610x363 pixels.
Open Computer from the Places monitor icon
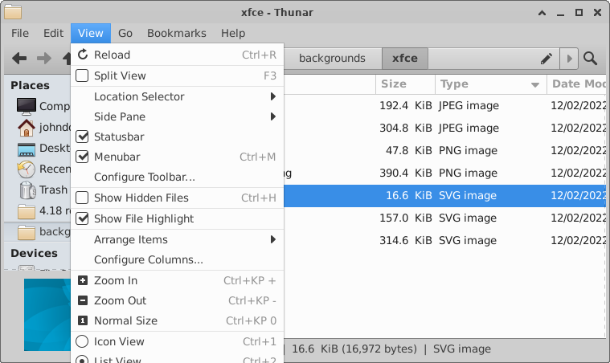coord(26,106)
